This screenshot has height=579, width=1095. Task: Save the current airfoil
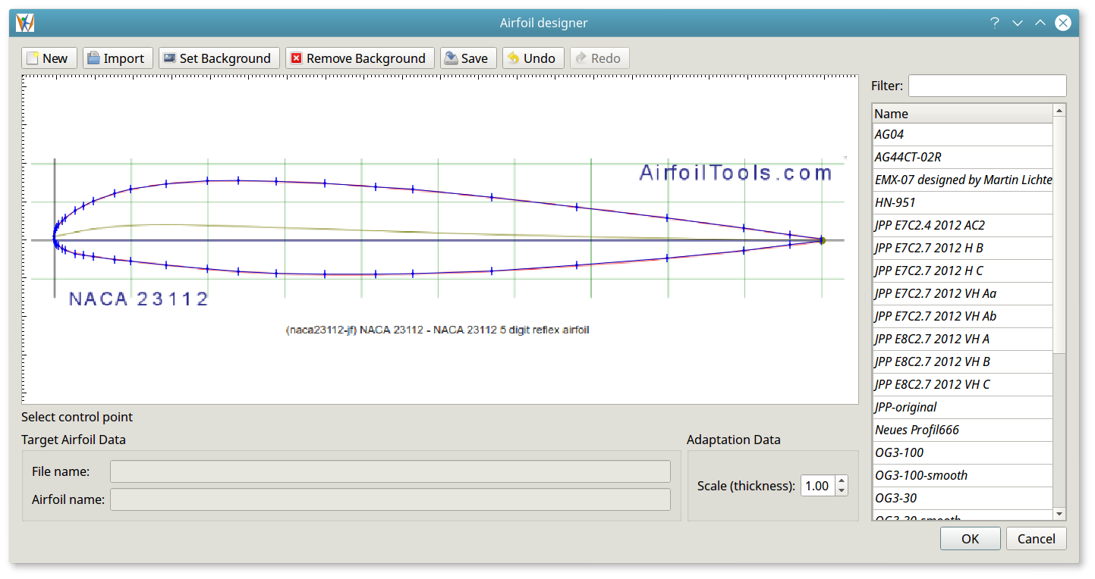pos(466,58)
